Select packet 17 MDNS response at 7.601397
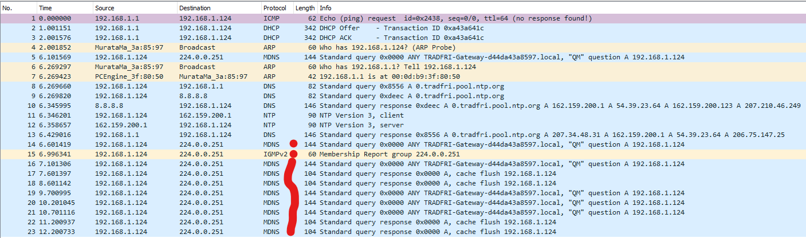Viewport: 806px width, 238px height. [x=403, y=174]
